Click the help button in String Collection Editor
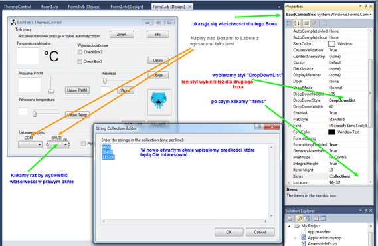 click(x=259, y=127)
